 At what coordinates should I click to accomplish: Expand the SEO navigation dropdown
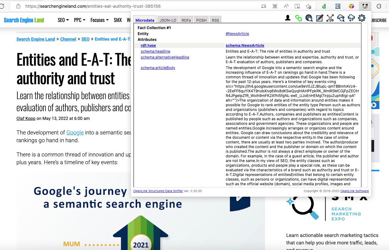(x=63, y=20)
